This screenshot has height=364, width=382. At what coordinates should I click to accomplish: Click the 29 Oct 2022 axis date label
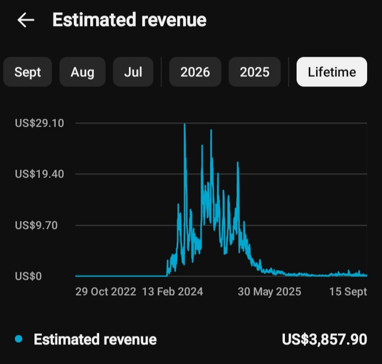click(106, 291)
